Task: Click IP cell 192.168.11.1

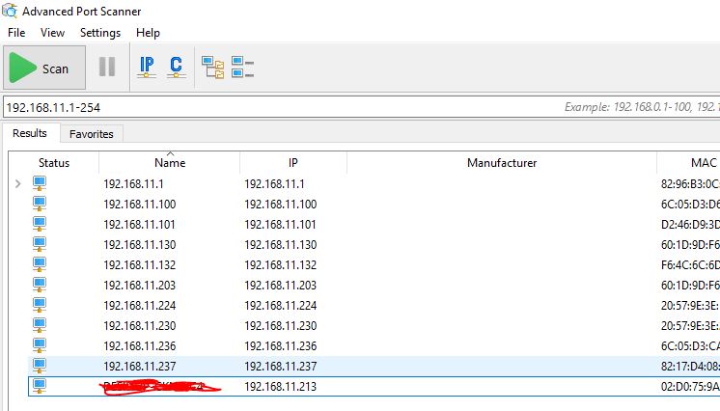Action: (x=275, y=184)
